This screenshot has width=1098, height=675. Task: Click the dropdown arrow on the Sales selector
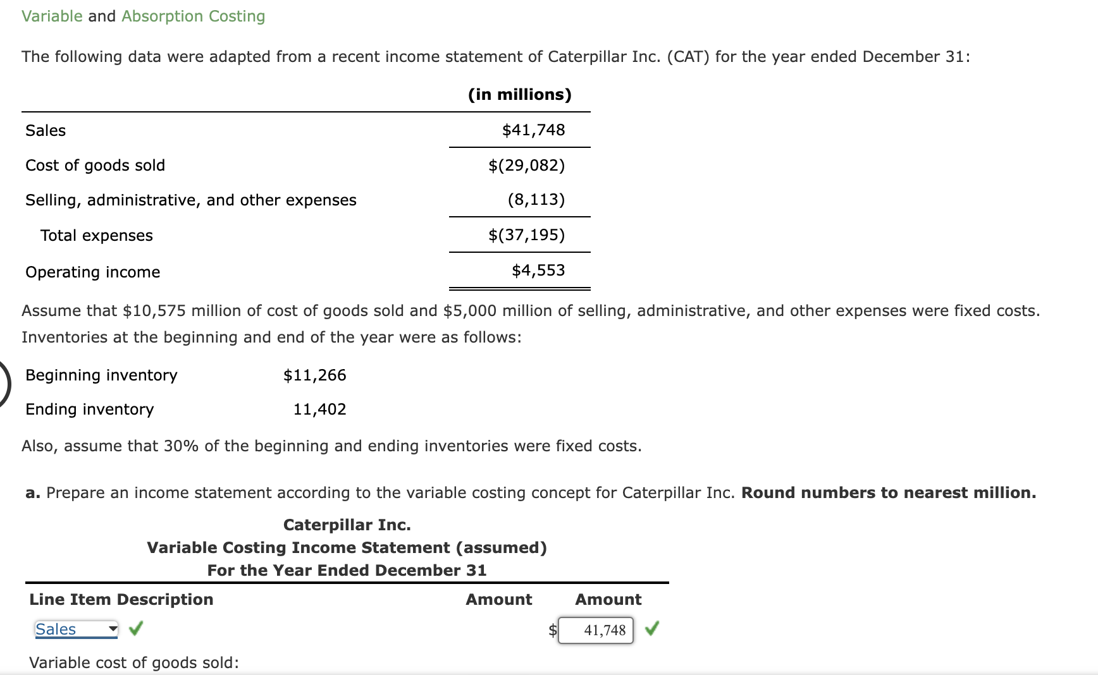(111, 629)
